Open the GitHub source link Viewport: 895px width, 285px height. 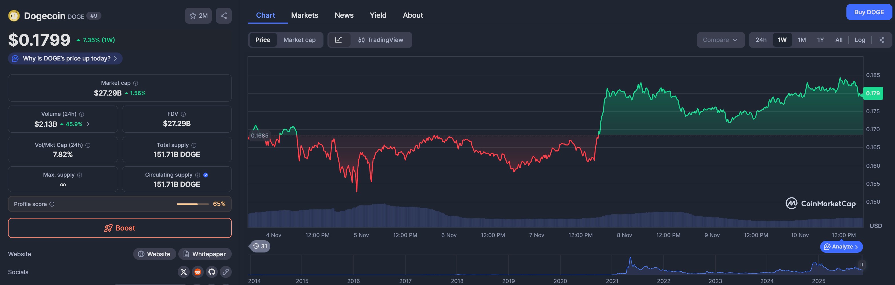(211, 272)
